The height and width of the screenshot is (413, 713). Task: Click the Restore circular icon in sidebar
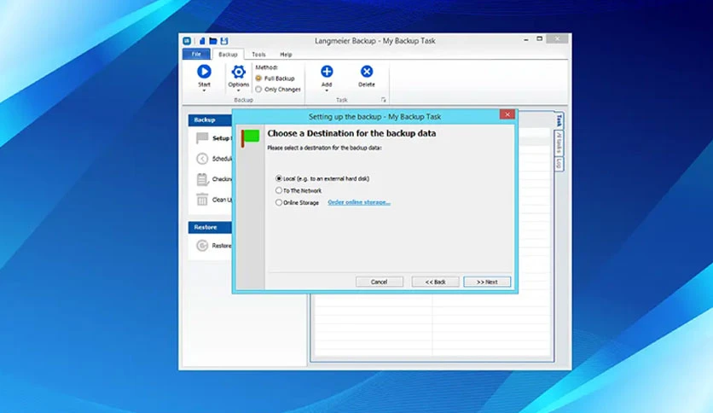[x=202, y=246]
